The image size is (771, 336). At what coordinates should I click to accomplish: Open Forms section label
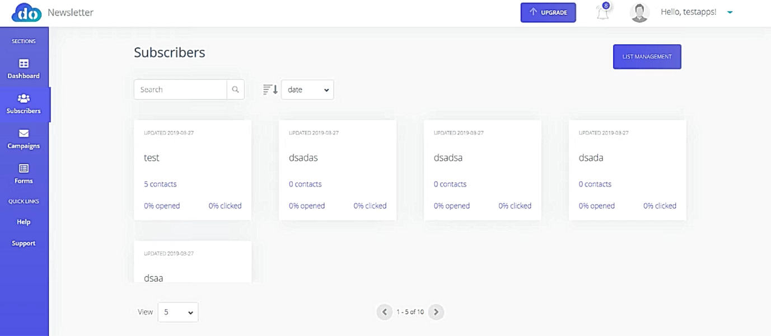[24, 181]
